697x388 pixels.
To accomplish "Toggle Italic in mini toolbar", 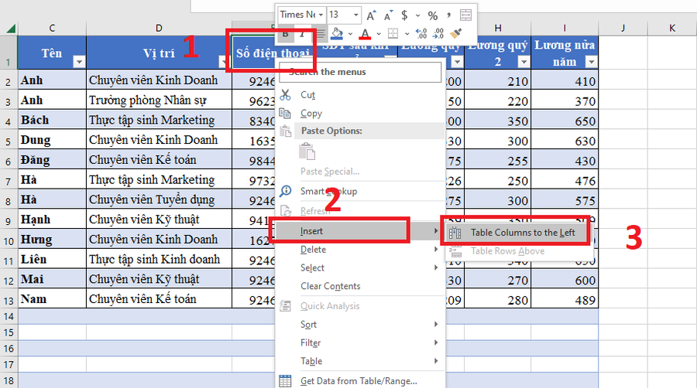I will pyautogui.click(x=302, y=34).
